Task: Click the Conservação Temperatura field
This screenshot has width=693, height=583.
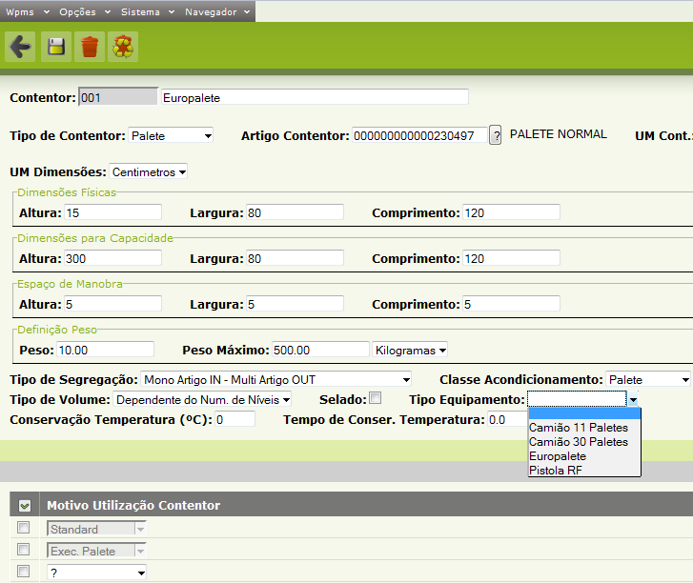Action: click(235, 419)
